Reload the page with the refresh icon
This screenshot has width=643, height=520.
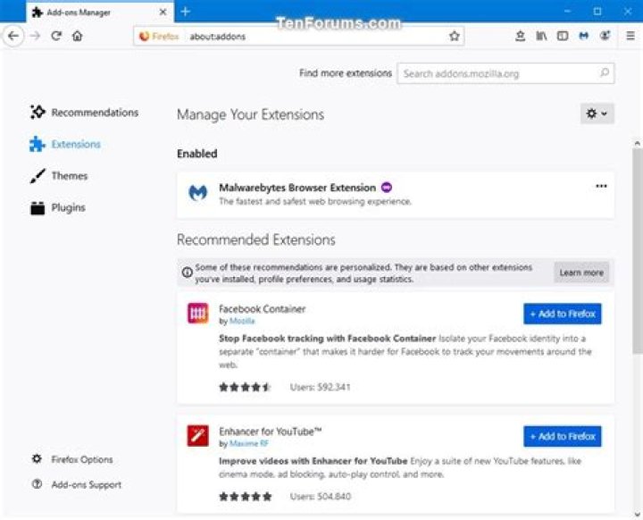click(x=56, y=36)
